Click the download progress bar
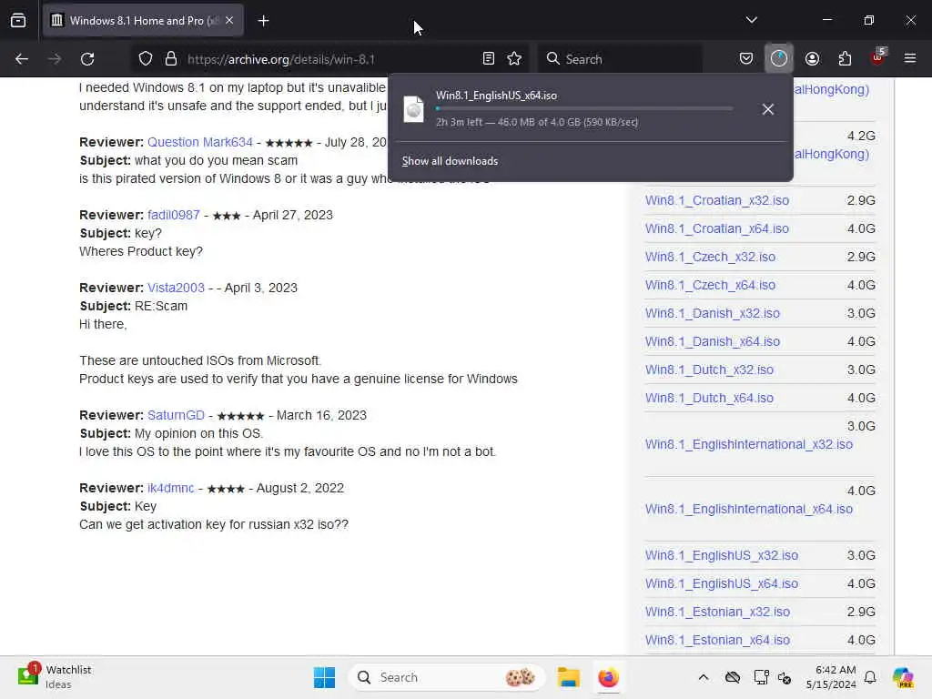The image size is (932, 699). pyautogui.click(x=584, y=109)
